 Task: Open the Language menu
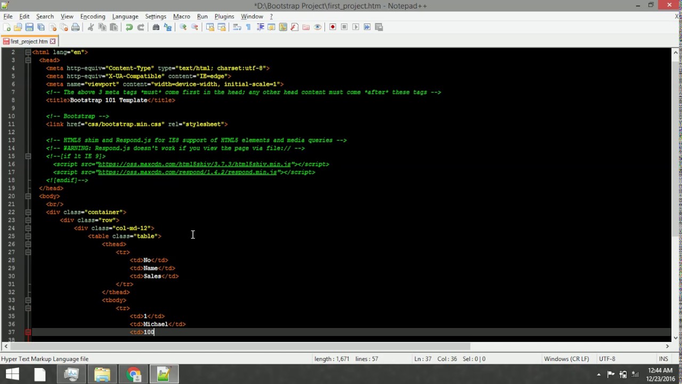coord(125,17)
